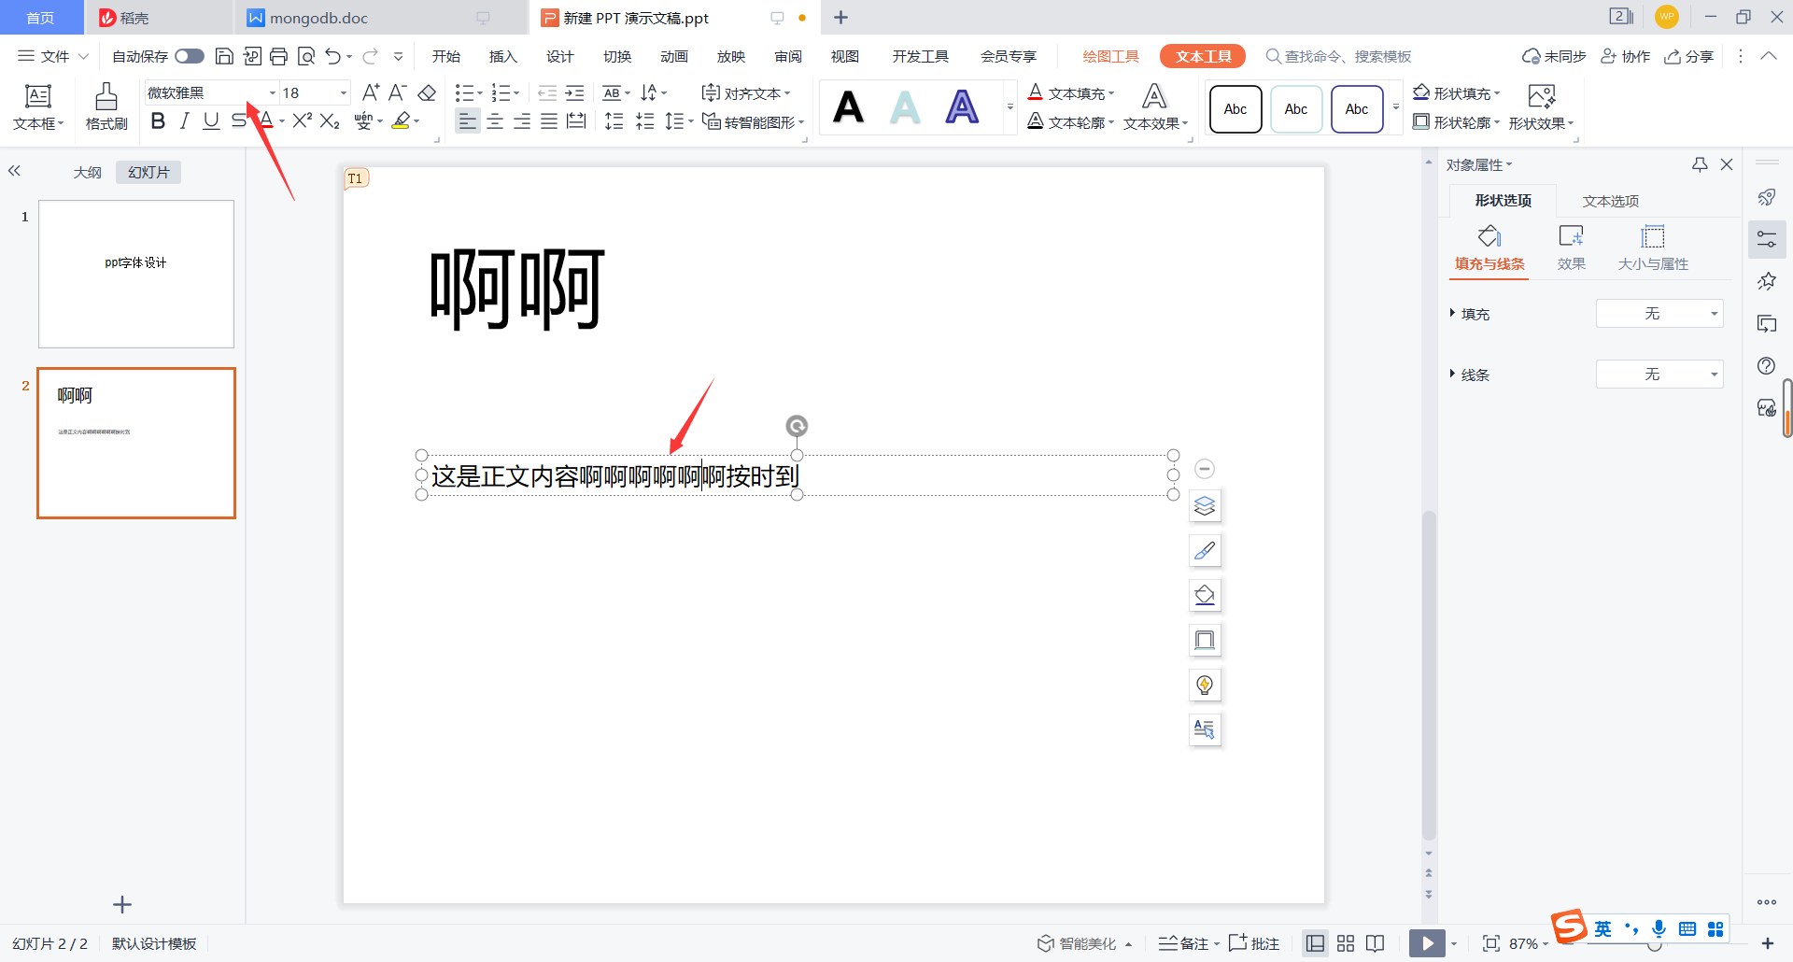Screen dimensions: 1793x962
Task: Switch to 文本选项 tab in properties panel
Action: (1611, 201)
